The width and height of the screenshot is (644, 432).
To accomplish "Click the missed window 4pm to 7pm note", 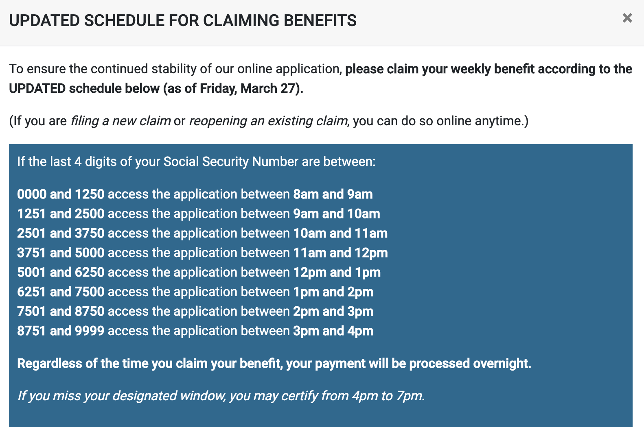I will click(221, 396).
